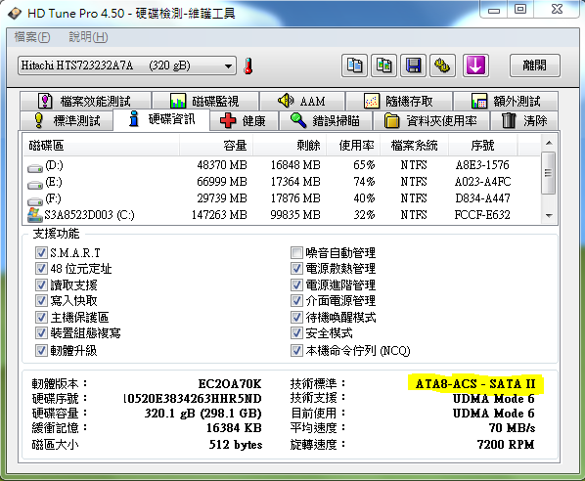
Task: Toggle the 韌體升級 checkbox
Action: tap(41, 351)
